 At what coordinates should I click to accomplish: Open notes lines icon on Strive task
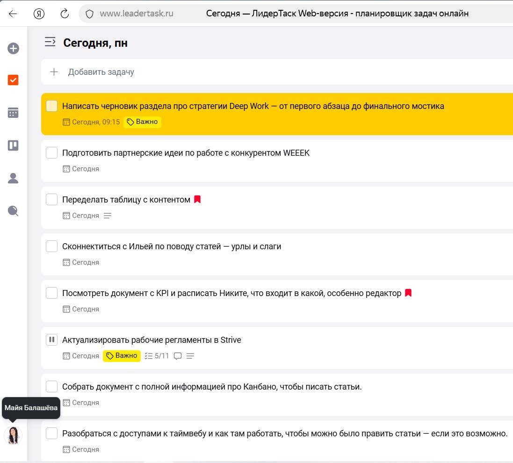click(x=190, y=356)
